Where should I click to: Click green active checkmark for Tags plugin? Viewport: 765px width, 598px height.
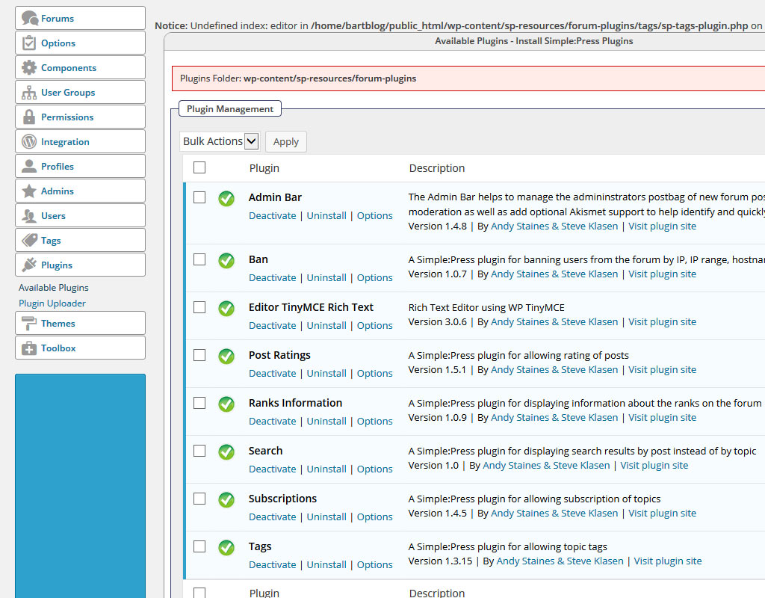click(x=226, y=548)
